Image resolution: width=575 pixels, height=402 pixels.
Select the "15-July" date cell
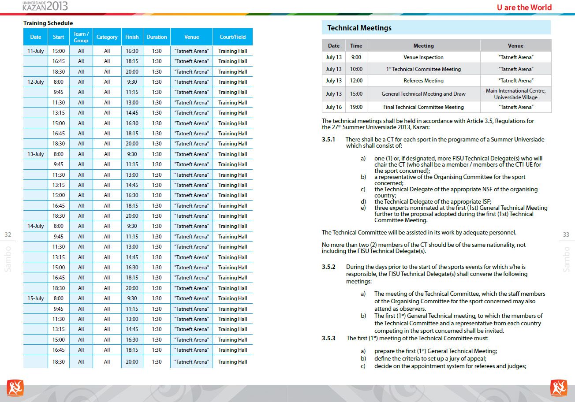click(x=36, y=298)
